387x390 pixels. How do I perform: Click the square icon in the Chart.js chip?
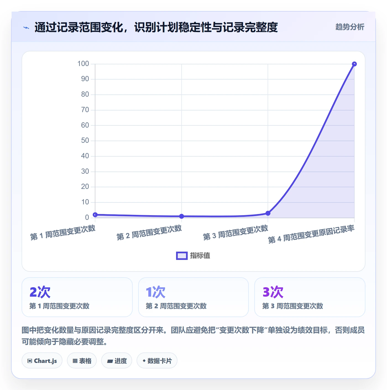(30, 361)
